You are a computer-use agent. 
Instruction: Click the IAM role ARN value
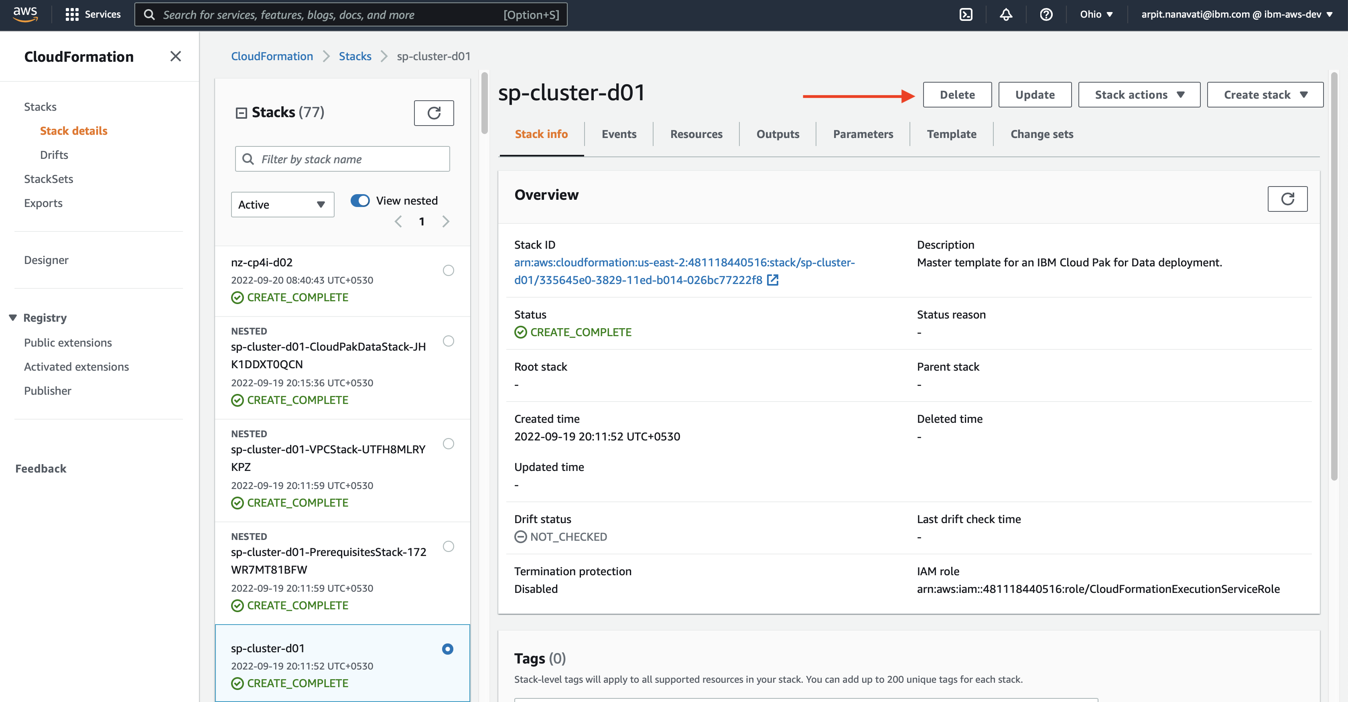[1098, 589]
